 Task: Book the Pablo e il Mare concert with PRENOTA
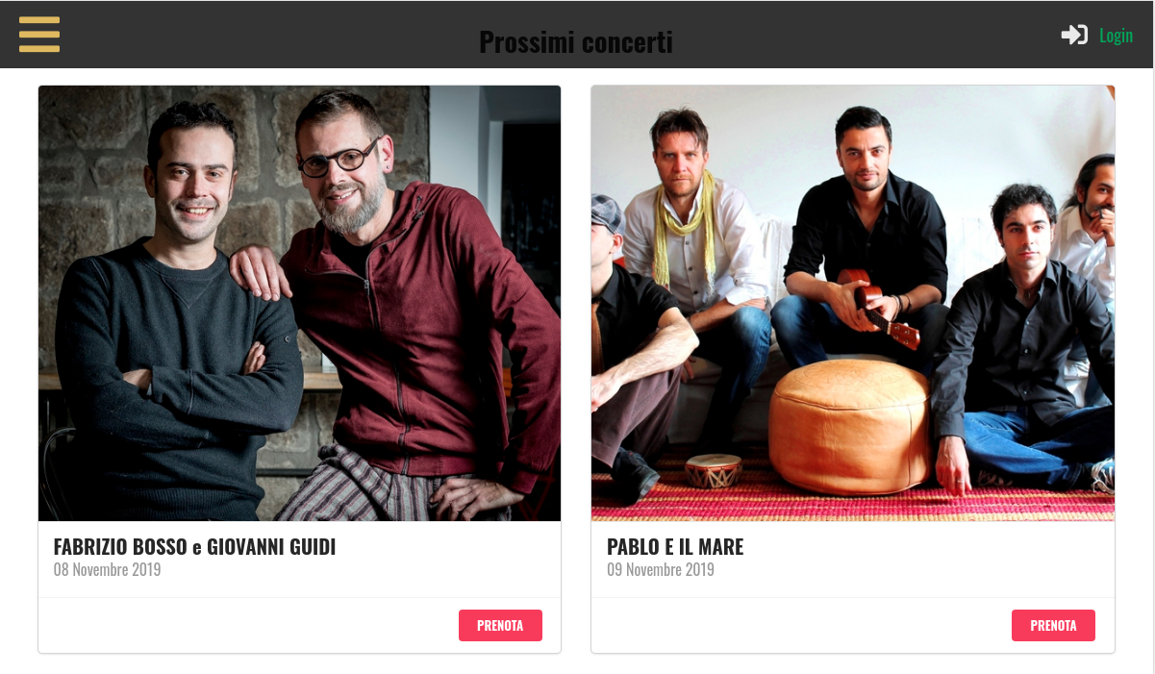pyautogui.click(x=1053, y=625)
